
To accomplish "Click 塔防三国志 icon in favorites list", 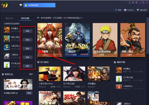I will (7, 38).
